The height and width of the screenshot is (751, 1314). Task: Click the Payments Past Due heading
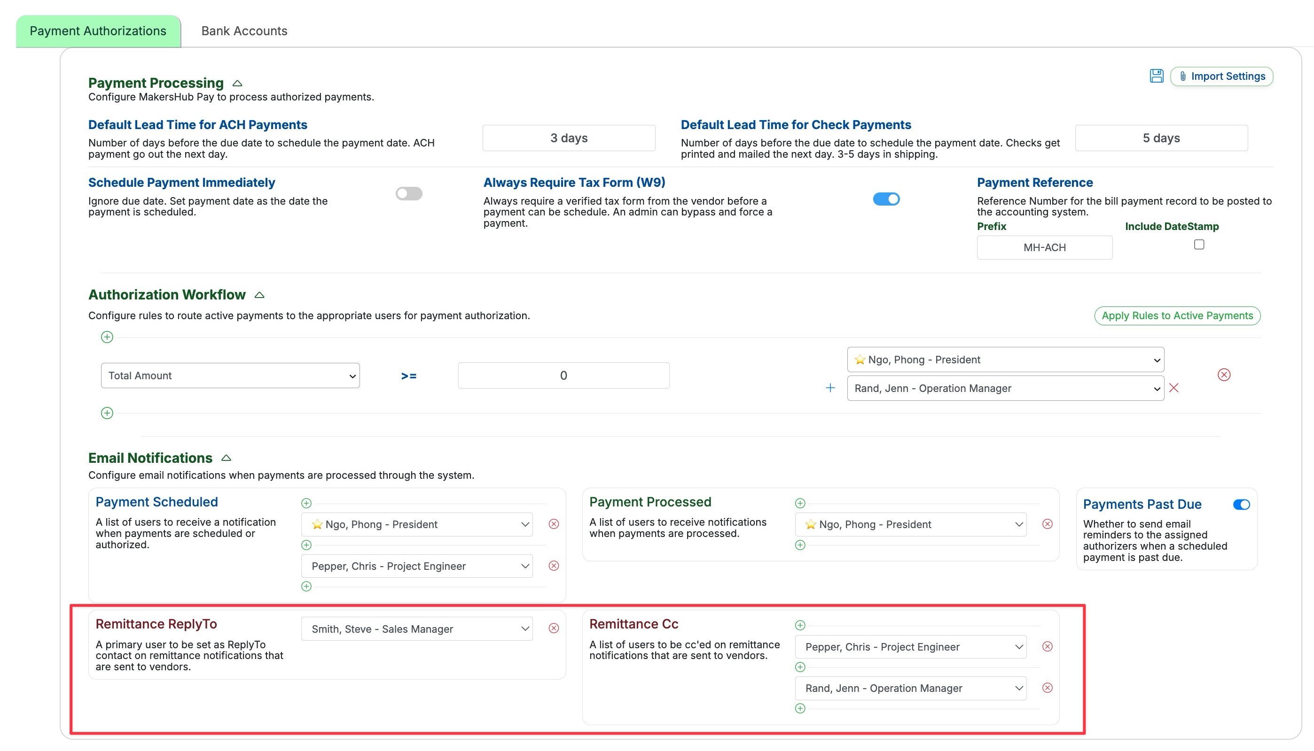pos(1142,505)
